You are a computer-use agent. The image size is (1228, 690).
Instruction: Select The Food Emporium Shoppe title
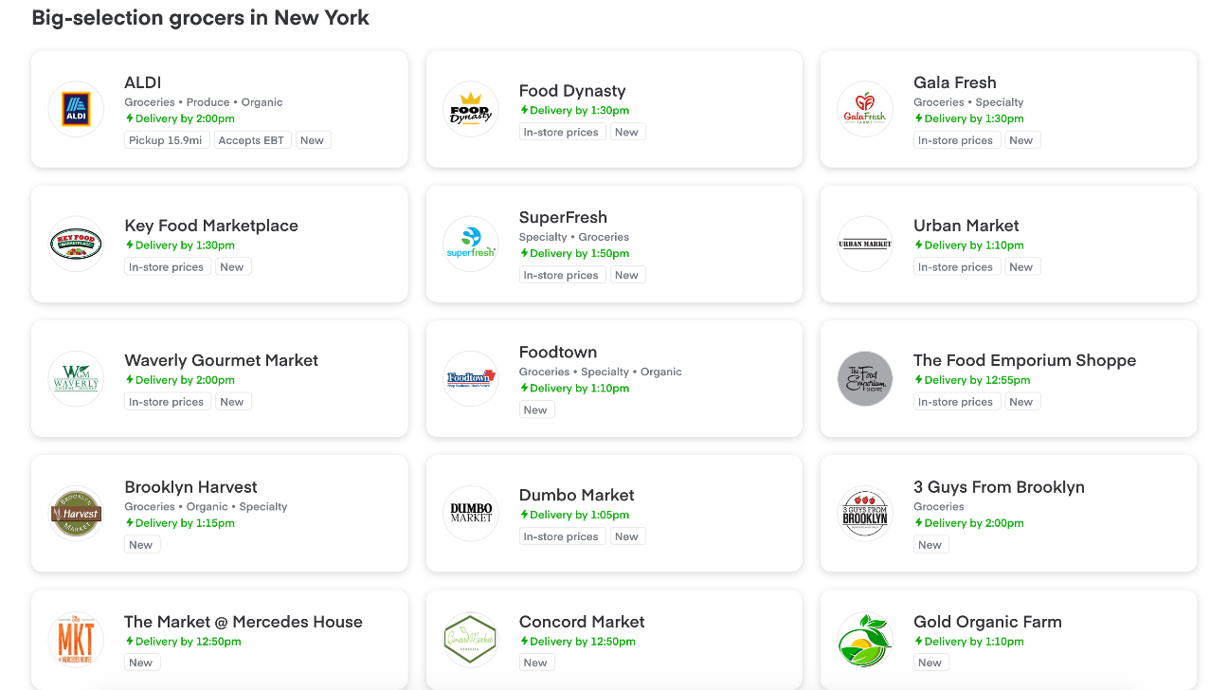pyautogui.click(x=1024, y=360)
